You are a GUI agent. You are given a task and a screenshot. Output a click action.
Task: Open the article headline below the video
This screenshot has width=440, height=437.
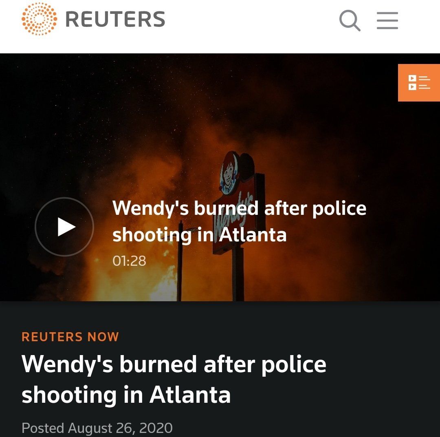pyautogui.click(x=174, y=380)
